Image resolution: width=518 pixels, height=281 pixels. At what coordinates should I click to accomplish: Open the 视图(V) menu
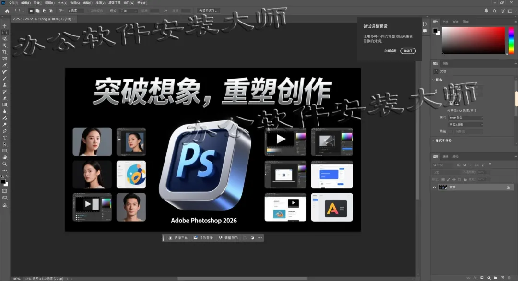(x=100, y=3)
